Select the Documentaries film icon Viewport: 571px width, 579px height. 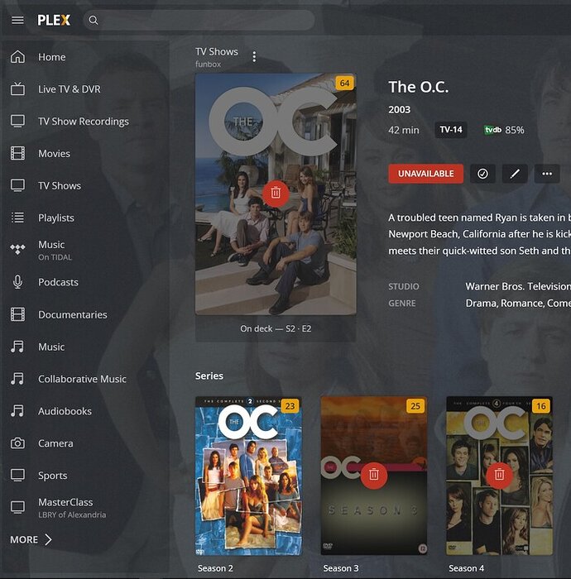(x=17, y=314)
